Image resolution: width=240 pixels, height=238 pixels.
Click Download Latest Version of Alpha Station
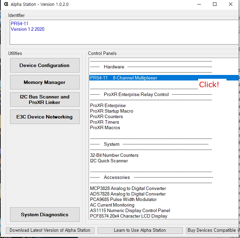point(50,230)
